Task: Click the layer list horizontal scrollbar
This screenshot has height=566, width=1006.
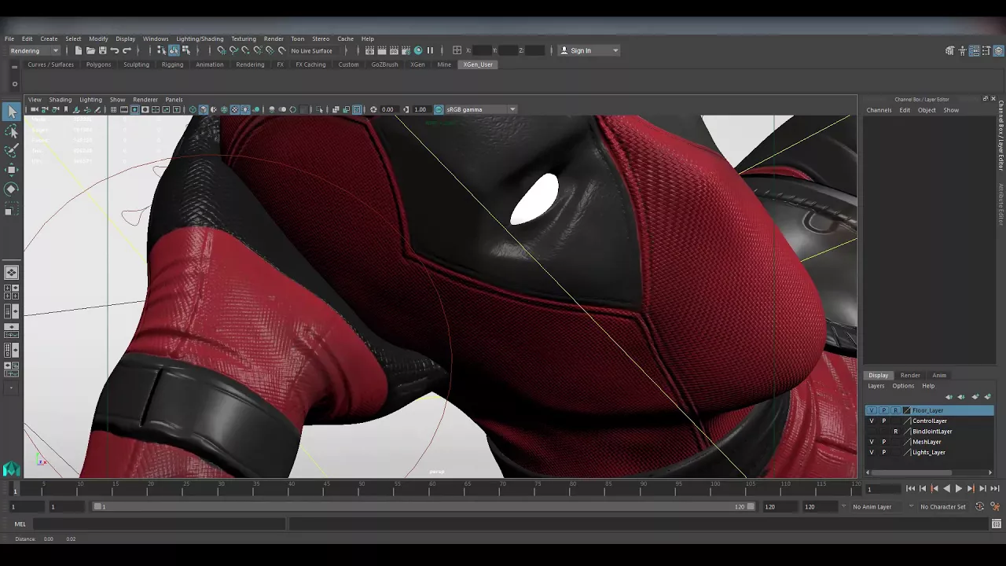Action: [910, 472]
